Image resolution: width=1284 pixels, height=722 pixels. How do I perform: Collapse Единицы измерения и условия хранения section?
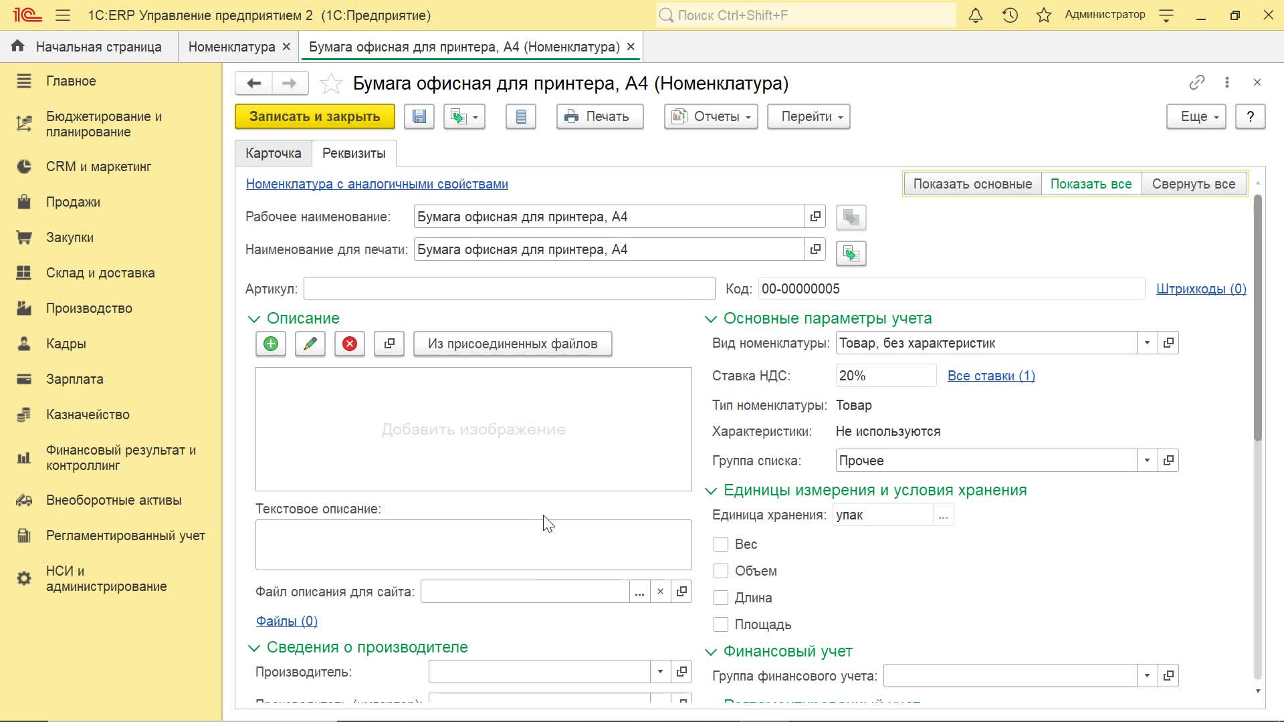point(711,491)
